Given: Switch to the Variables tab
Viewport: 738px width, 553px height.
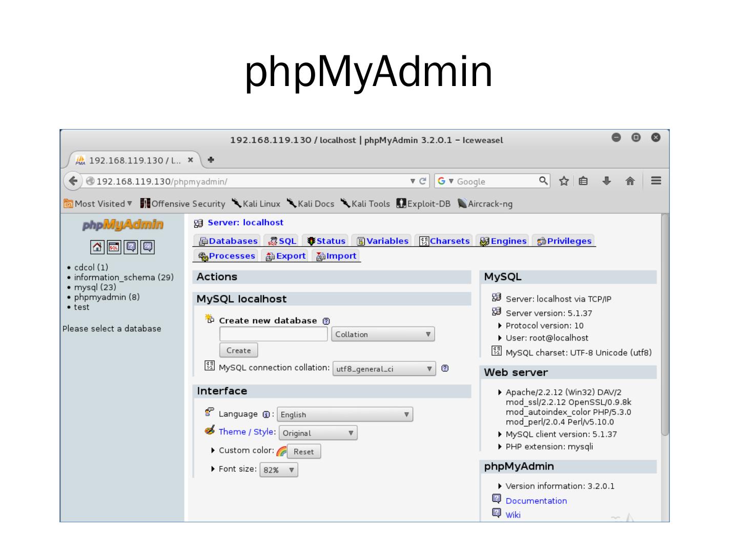Looking at the screenshot, I should 382,241.
